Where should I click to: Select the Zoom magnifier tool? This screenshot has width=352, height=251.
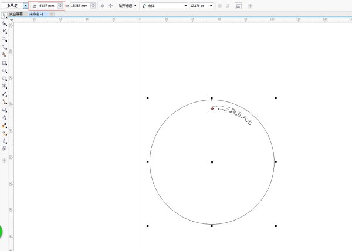(4, 39)
